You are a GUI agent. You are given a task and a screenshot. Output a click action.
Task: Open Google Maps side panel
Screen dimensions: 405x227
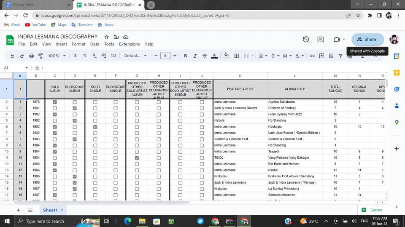pos(397,122)
